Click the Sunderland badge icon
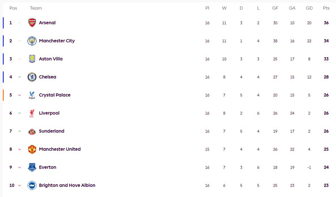The image size is (336, 197). (x=32, y=131)
